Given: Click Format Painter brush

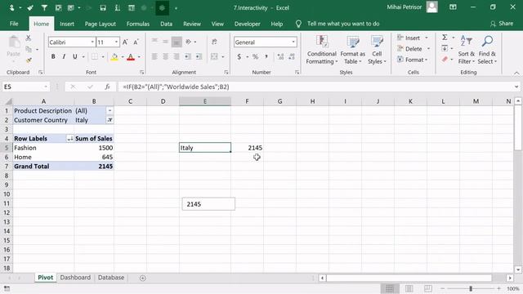Looking at the screenshot, I should (x=29, y=60).
